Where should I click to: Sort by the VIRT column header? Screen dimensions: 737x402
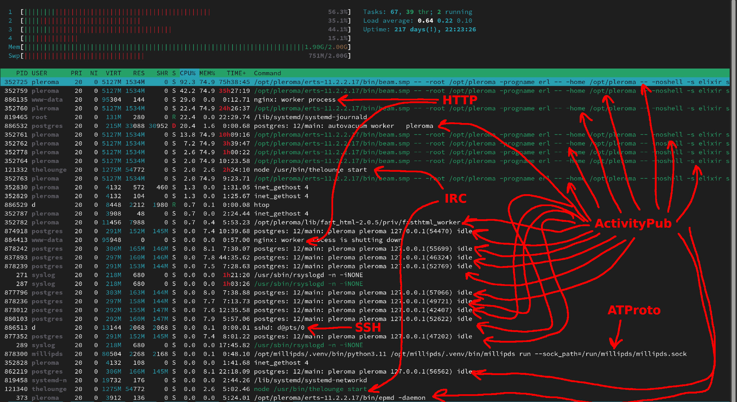tap(113, 73)
